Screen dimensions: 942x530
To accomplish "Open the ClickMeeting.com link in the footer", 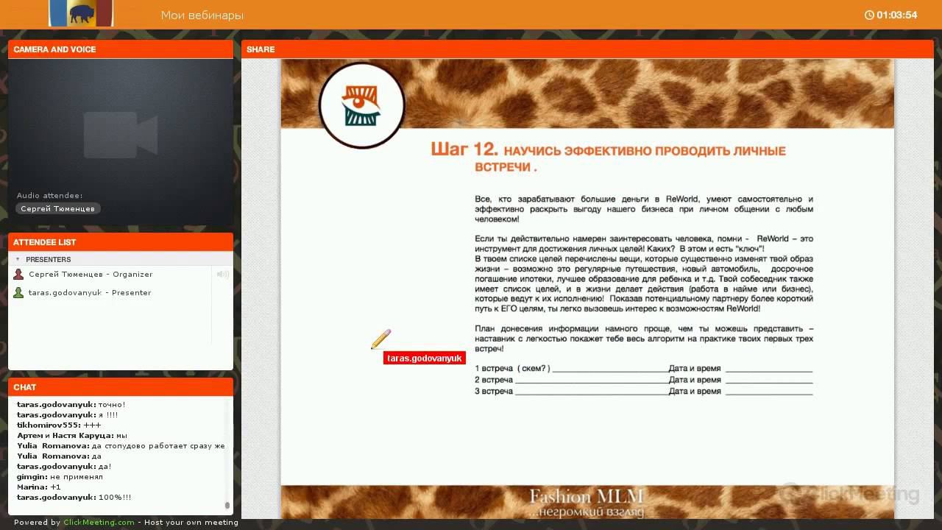I will 99,523.
